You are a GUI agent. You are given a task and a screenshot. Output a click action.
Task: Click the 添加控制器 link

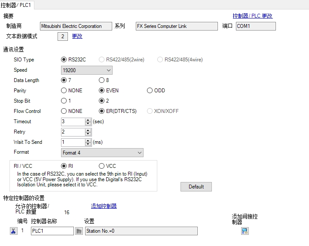[104, 206]
